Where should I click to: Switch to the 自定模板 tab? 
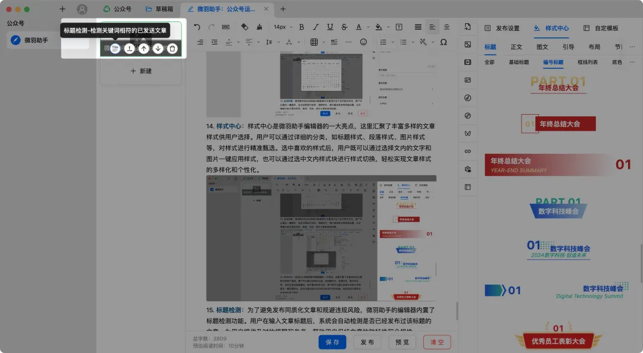coord(601,29)
